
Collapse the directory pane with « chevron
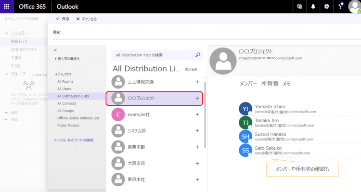[55, 50]
